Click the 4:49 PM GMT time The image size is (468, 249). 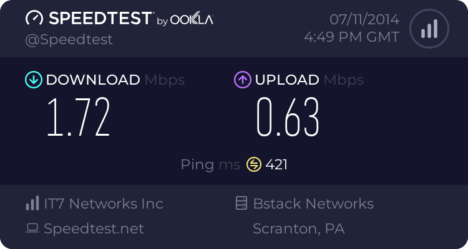[x=351, y=37]
